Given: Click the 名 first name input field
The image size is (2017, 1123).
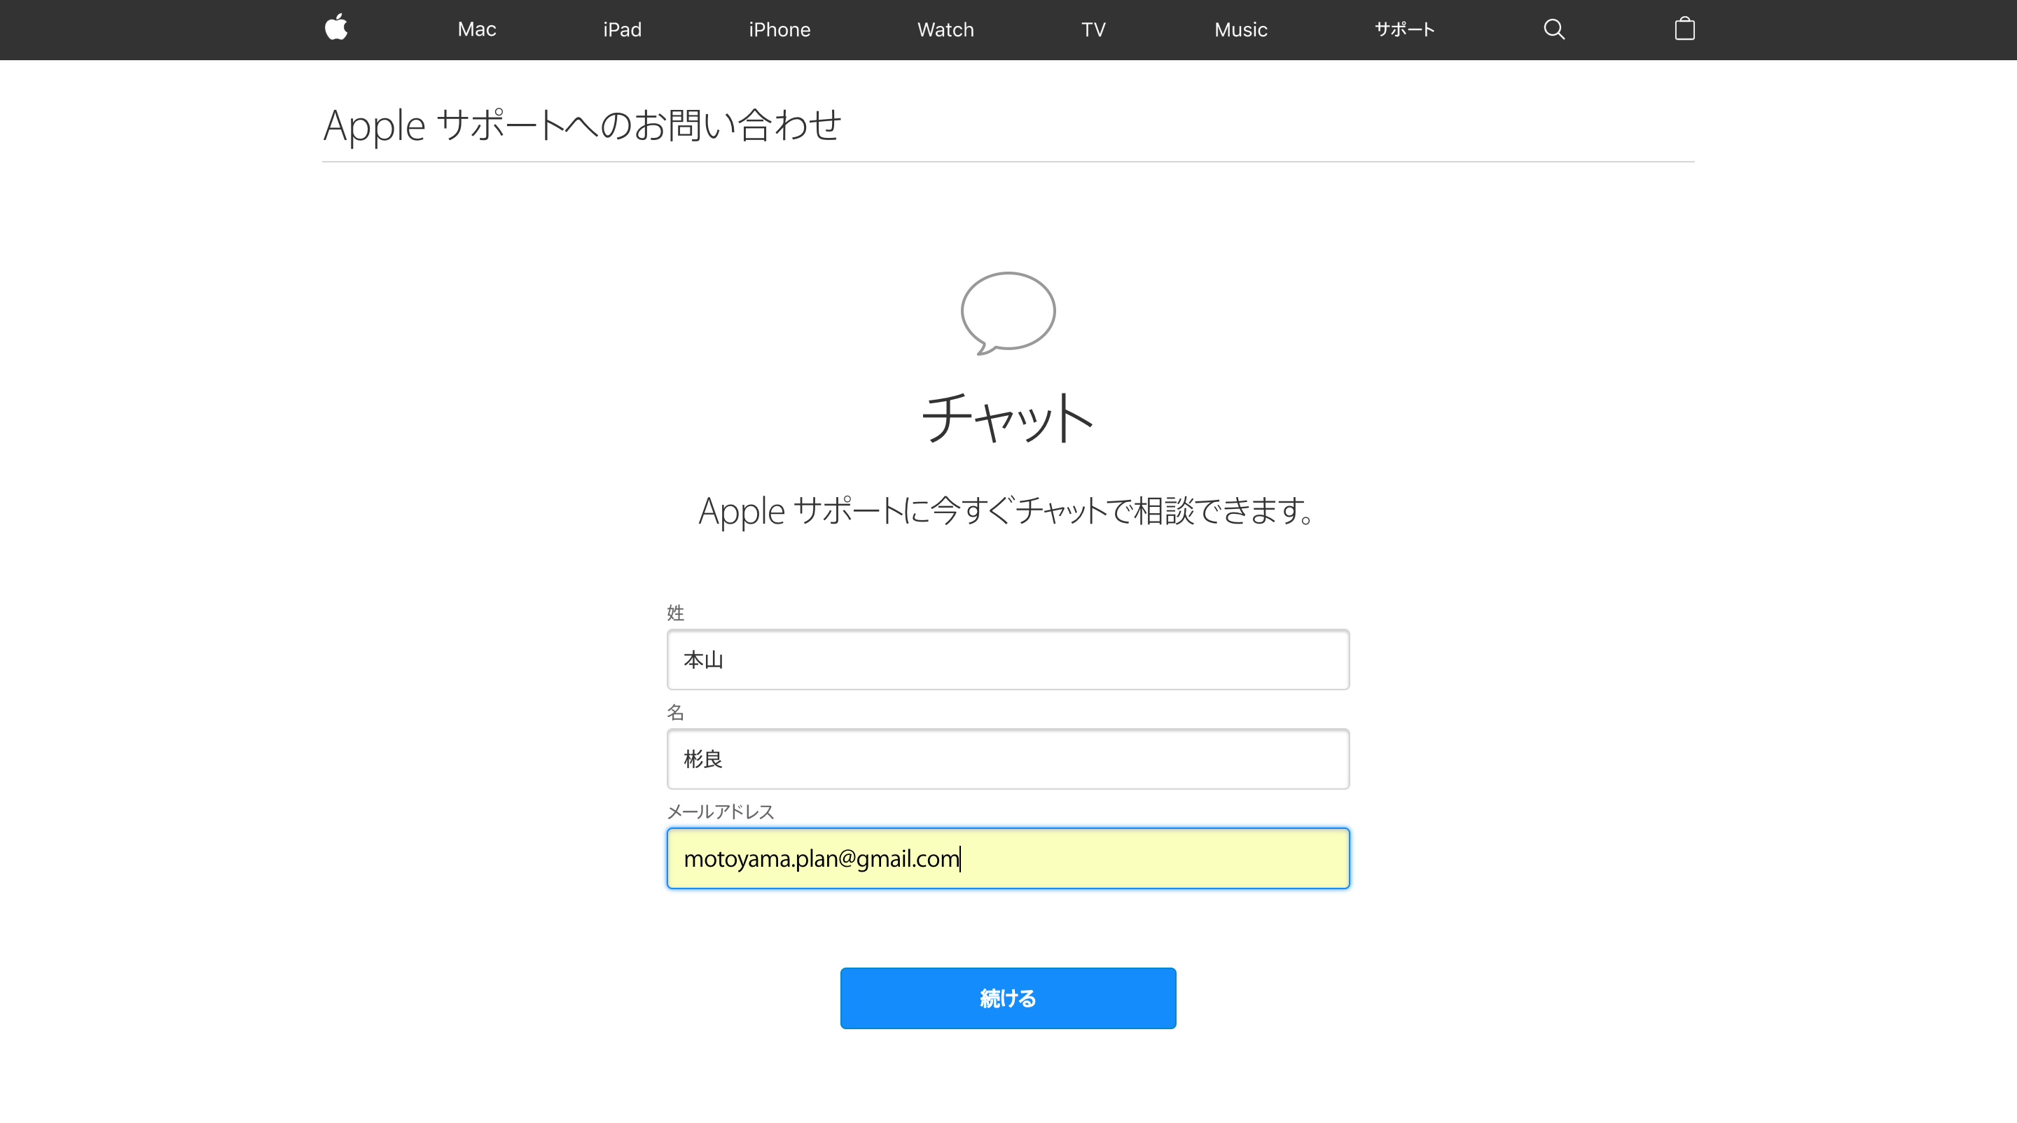Looking at the screenshot, I should (1008, 759).
